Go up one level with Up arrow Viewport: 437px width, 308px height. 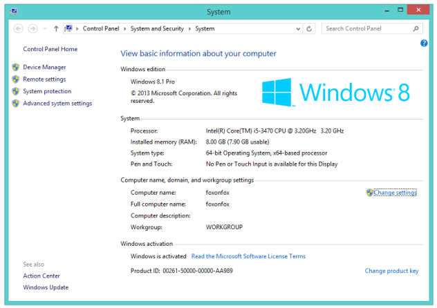56,28
